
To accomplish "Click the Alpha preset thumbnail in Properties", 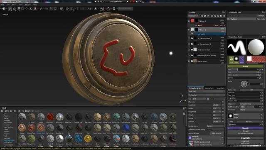I will [x=236, y=59].
